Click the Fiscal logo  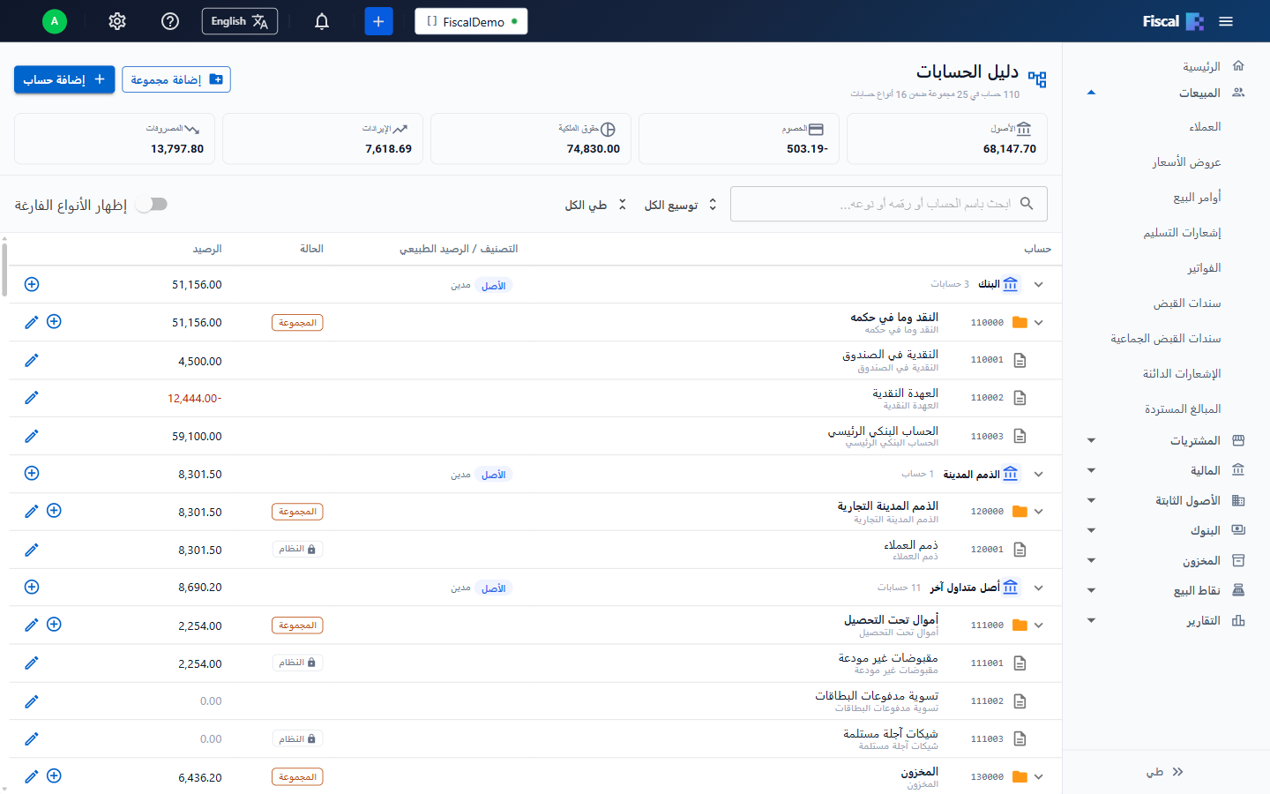point(1173,21)
